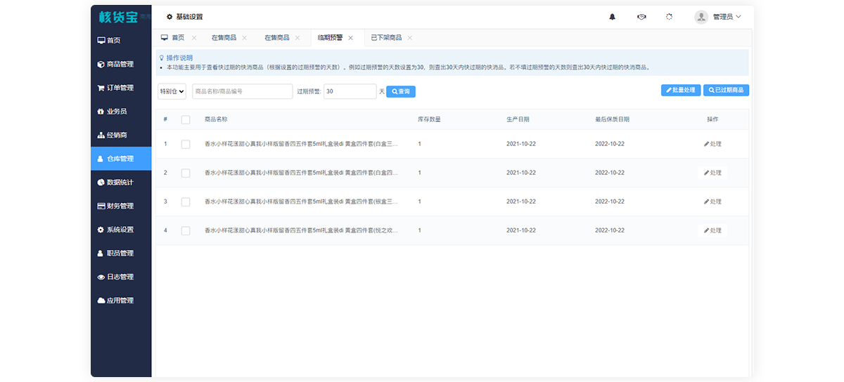Click the 查询 search button

click(401, 91)
